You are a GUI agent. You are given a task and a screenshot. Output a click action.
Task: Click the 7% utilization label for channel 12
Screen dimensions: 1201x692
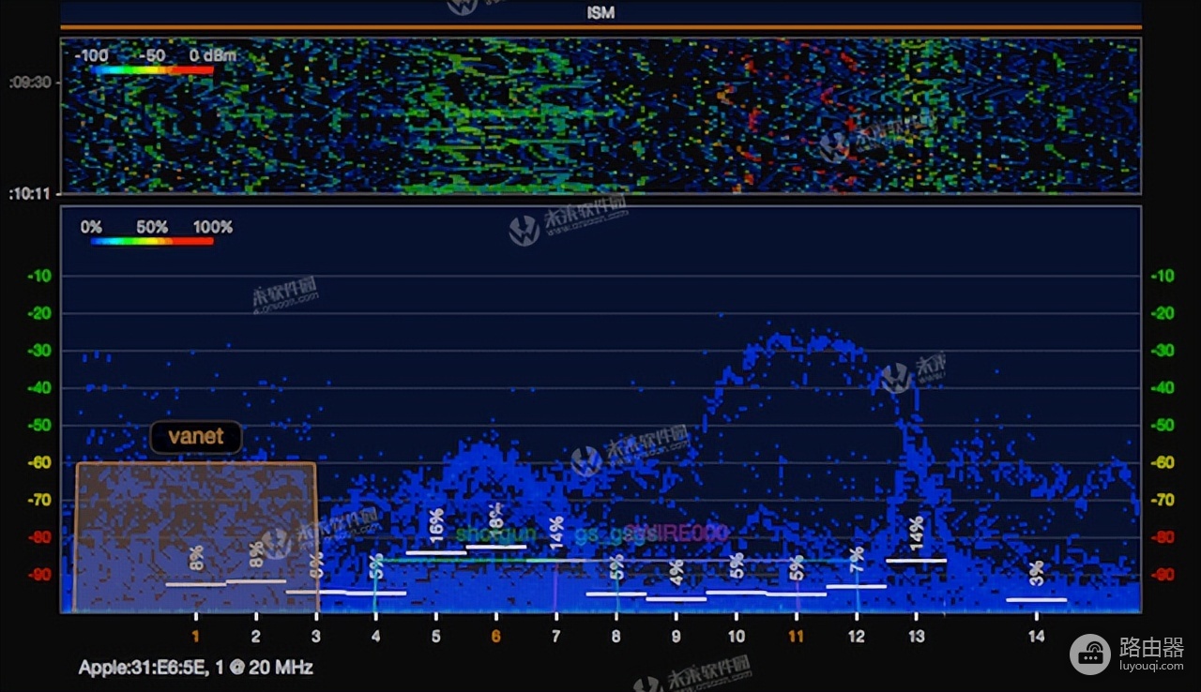pyautogui.click(x=857, y=561)
